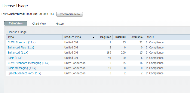Select the License Usage page heading
Screen dimensions: 190x93
tap(15, 6)
